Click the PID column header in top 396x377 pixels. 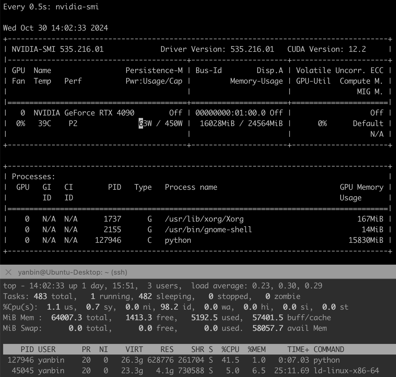(x=27, y=349)
